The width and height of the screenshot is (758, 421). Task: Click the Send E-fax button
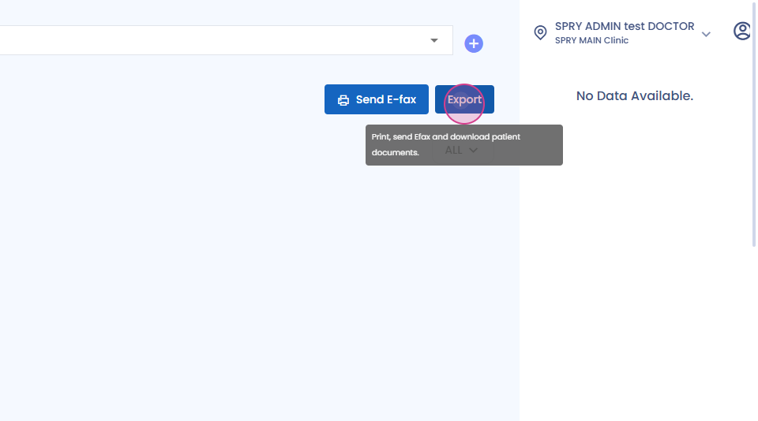(x=376, y=99)
